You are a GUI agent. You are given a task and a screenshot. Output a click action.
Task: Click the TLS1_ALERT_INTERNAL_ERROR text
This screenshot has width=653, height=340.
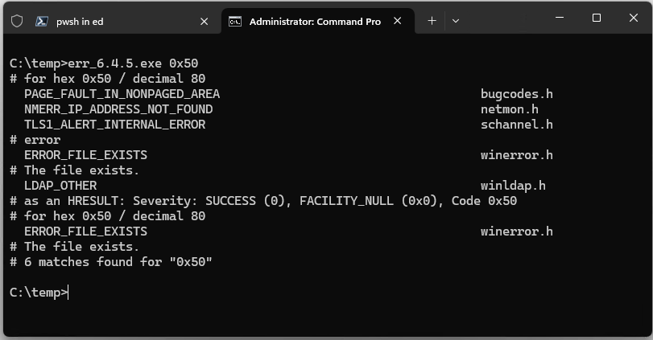(115, 125)
